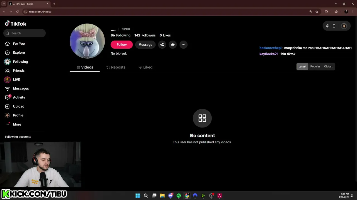Image resolution: width=357 pixels, height=200 pixels.
Task: Open the LIVE section
Action: (16, 79)
